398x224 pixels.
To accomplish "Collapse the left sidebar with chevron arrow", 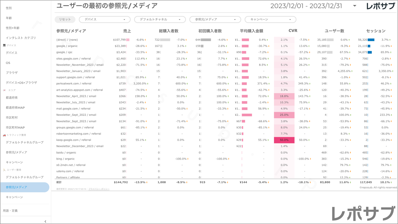I will 45,221.
